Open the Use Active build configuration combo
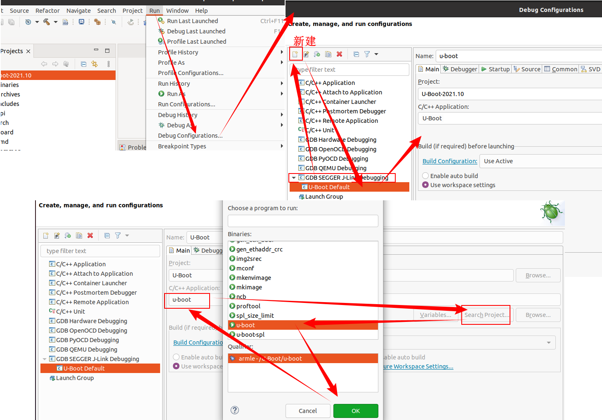 tap(541, 161)
